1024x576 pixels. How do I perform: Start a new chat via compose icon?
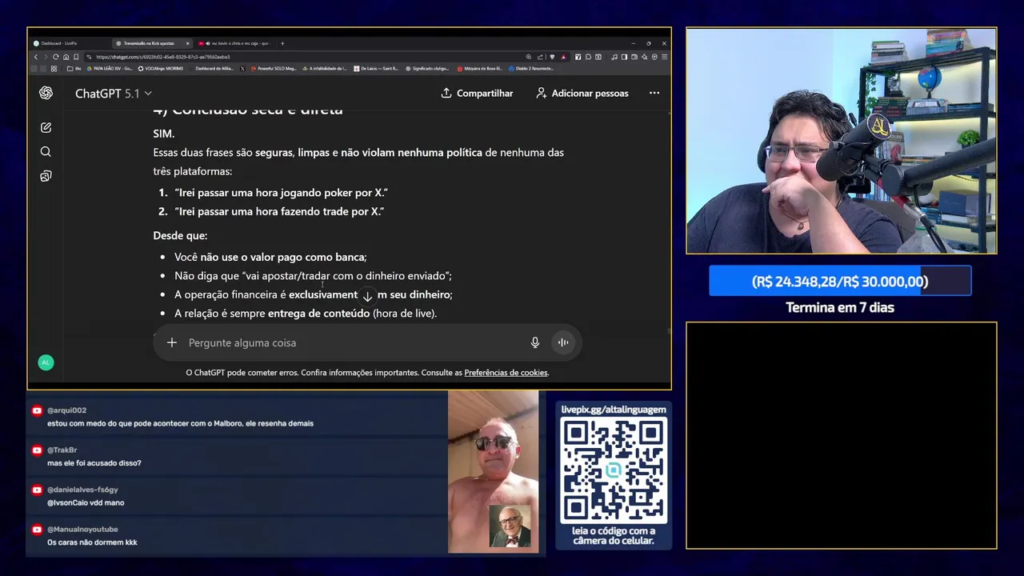pos(46,127)
